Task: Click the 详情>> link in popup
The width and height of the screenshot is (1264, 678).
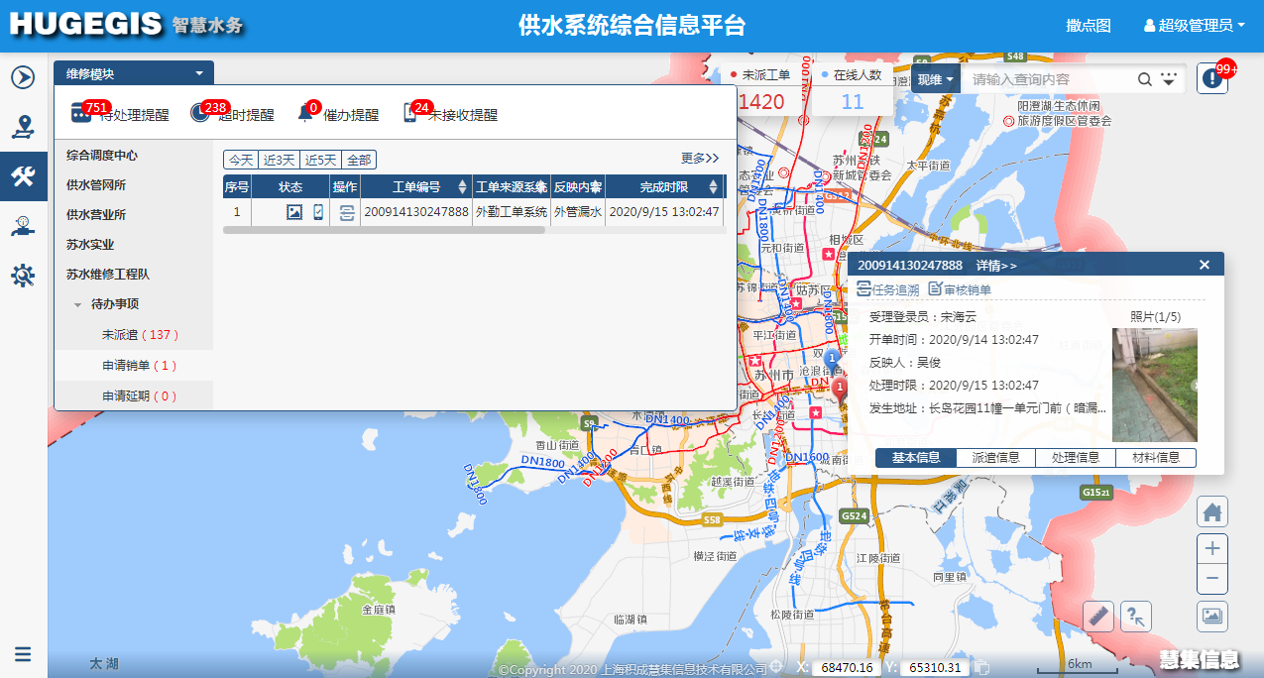Action: pyautogui.click(x=996, y=266)
